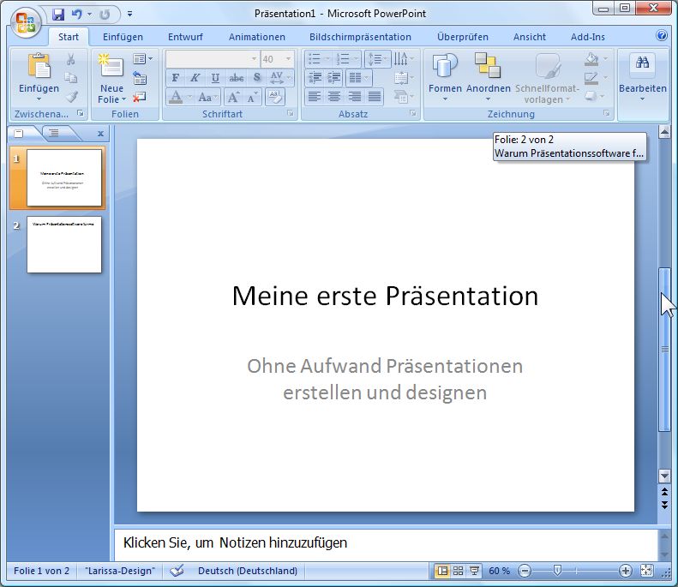Toggle underline (U) formatting
The width and height of the screenshot is (678, 587).
(215, 78)
